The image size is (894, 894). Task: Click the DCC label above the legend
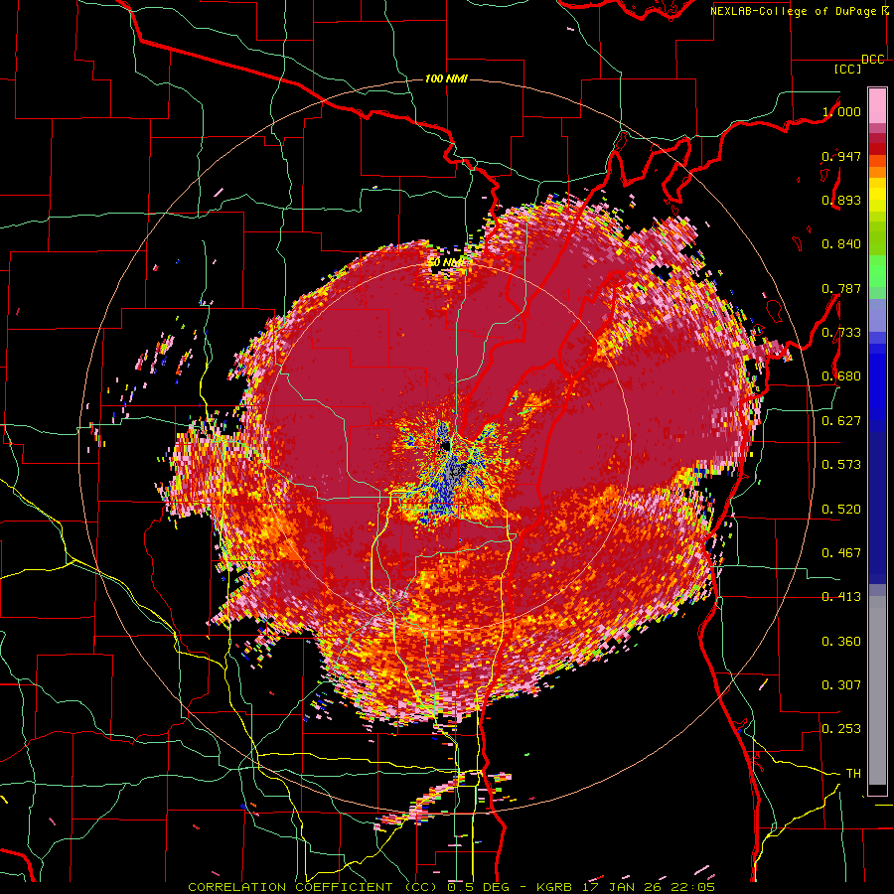coord(872,60)
